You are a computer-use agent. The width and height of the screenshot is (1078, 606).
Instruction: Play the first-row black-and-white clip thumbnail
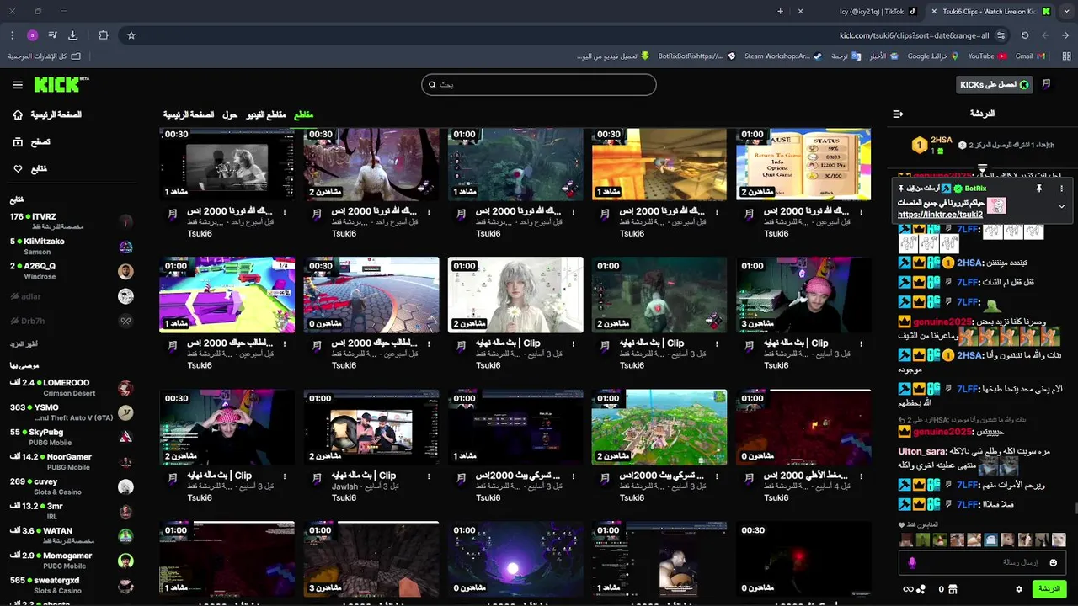(227, 164)
